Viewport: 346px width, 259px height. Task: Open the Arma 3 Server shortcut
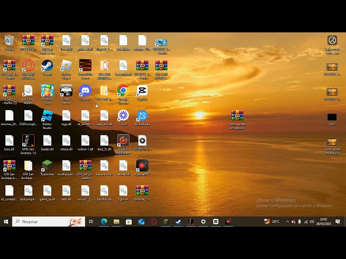(66, 94)
